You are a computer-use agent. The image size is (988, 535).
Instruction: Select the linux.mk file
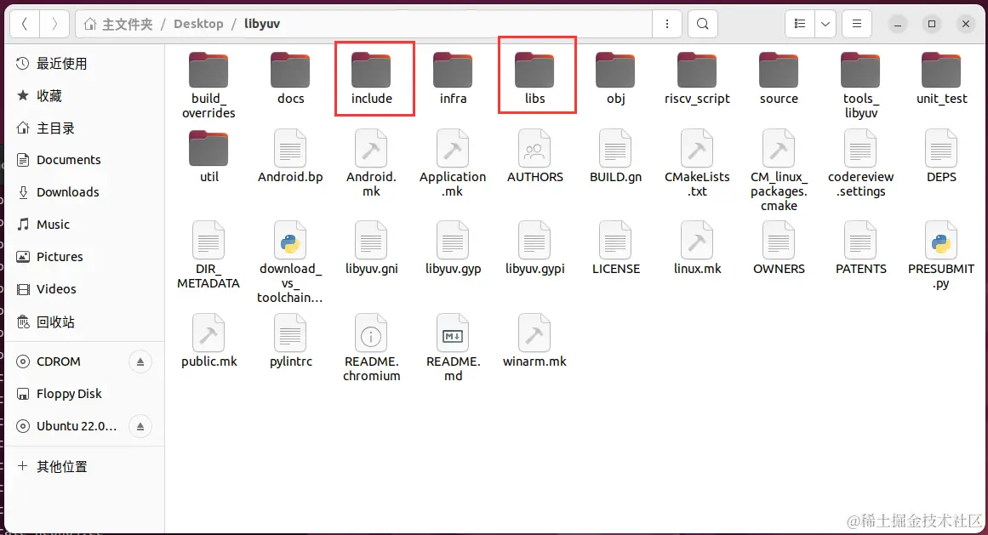point(697,248)
